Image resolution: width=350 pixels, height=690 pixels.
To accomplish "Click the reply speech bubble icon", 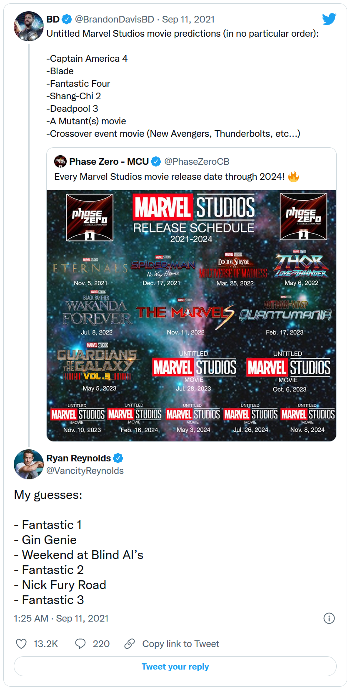I will point(80,644).
